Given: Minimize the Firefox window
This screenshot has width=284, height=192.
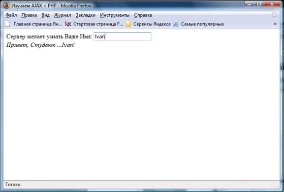Looking at the screenshot, I should tap(250, 4).
